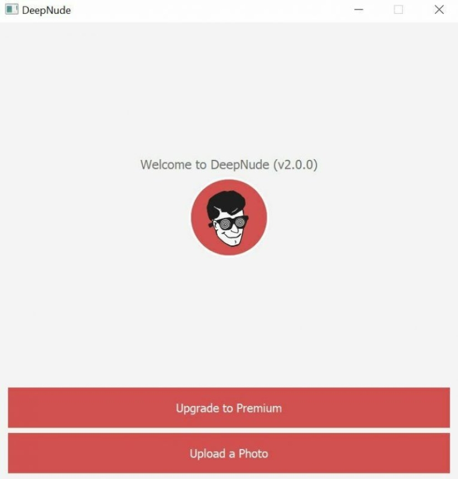This screenshot has width=458, height=479.
Task: Click the cartoon face logo in the red circle
Action: click(229, 218)
